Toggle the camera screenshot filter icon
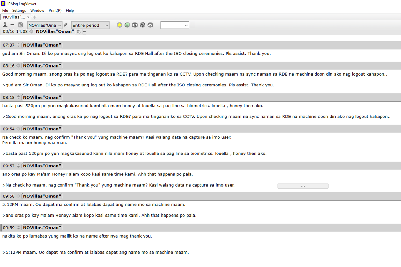Viewport: 401px width, 267px height. [135, 25]
